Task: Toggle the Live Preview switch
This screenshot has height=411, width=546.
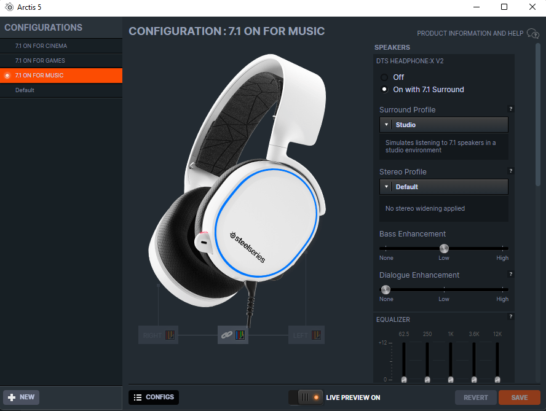Action: pyautogui.click(x=306, y=397)
